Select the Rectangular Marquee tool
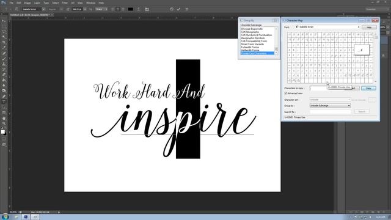391x220 pixels. [x=4, y=26]
